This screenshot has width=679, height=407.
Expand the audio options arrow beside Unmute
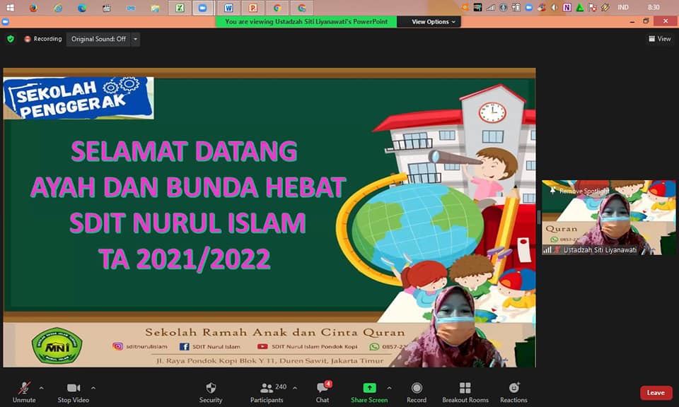pos(41,388)
